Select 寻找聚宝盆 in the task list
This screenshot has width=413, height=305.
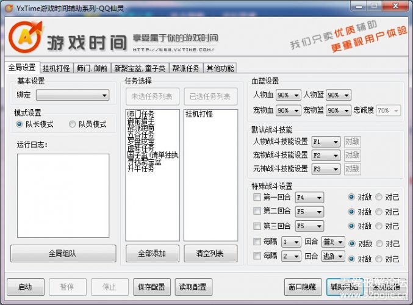144,162
